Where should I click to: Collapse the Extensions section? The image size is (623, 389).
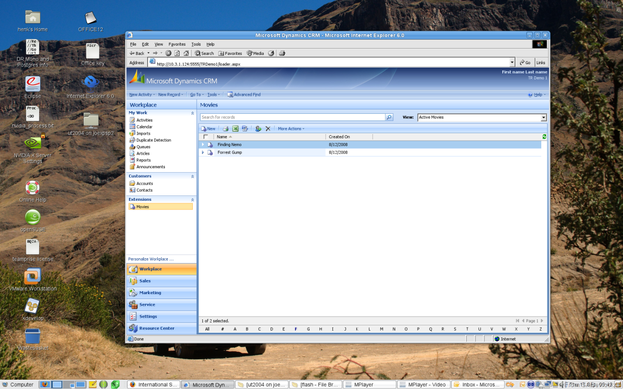pos(192,199)
